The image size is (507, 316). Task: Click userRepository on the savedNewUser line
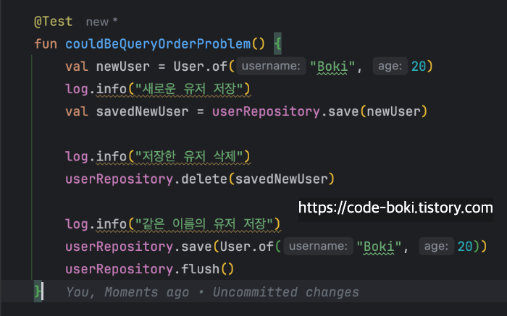(x=266, y=111)
